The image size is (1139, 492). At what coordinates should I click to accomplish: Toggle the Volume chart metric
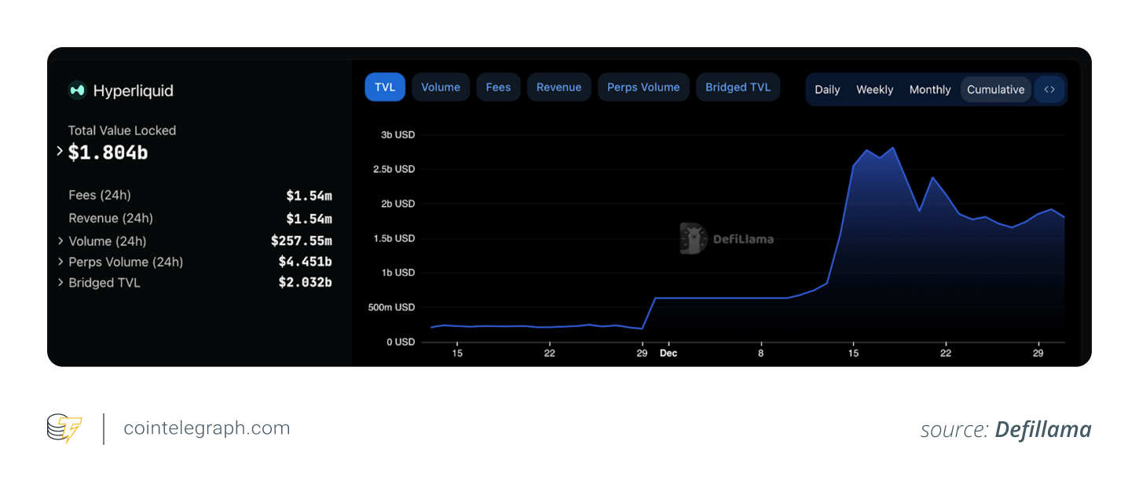(441, 87)
